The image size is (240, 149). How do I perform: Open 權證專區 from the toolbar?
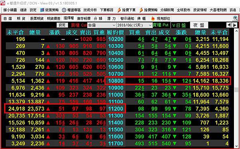tap(71, 10)
